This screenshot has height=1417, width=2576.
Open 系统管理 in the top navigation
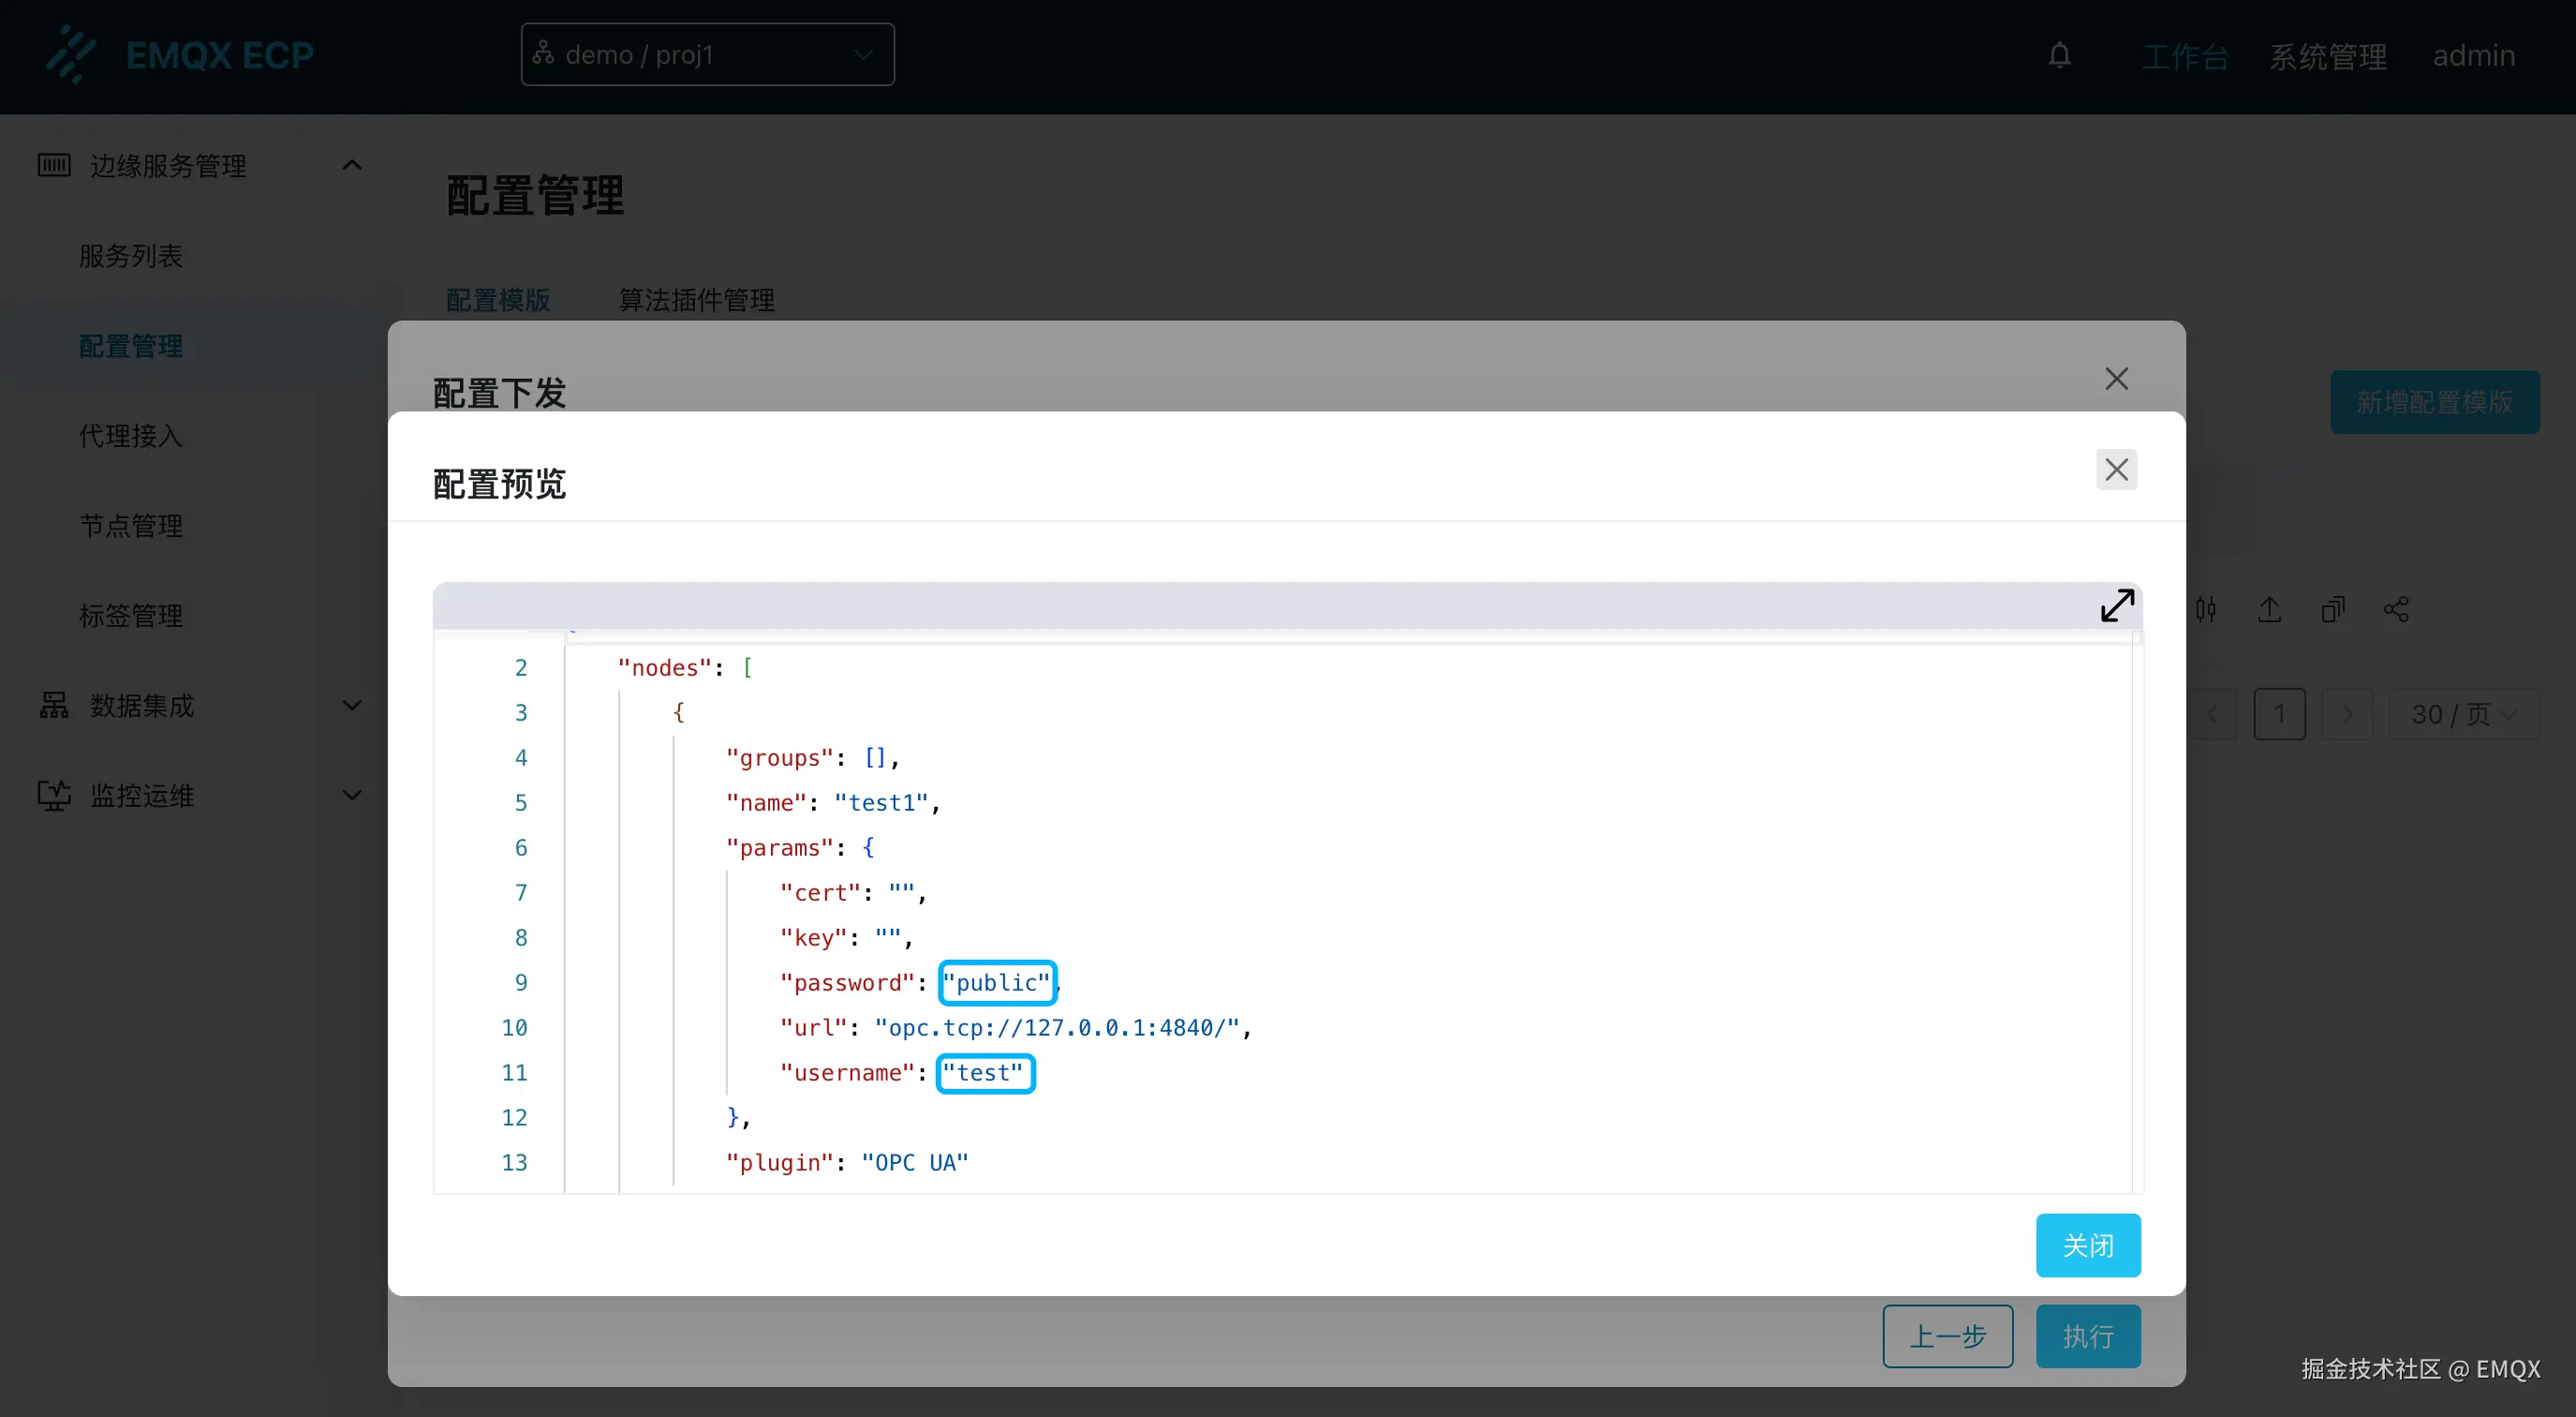click(x=2327, y=56)
